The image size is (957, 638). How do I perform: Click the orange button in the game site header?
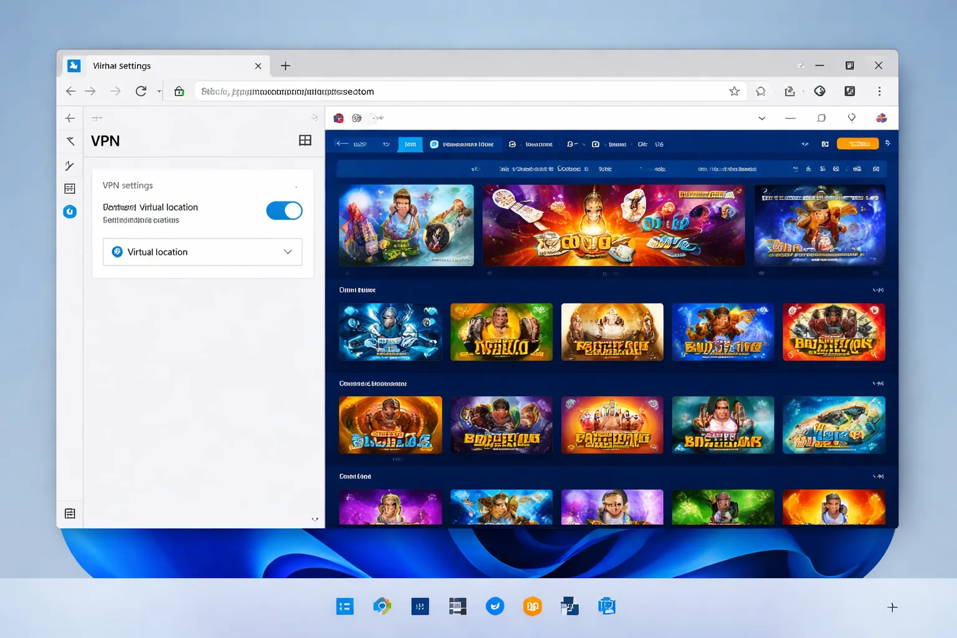857,144
